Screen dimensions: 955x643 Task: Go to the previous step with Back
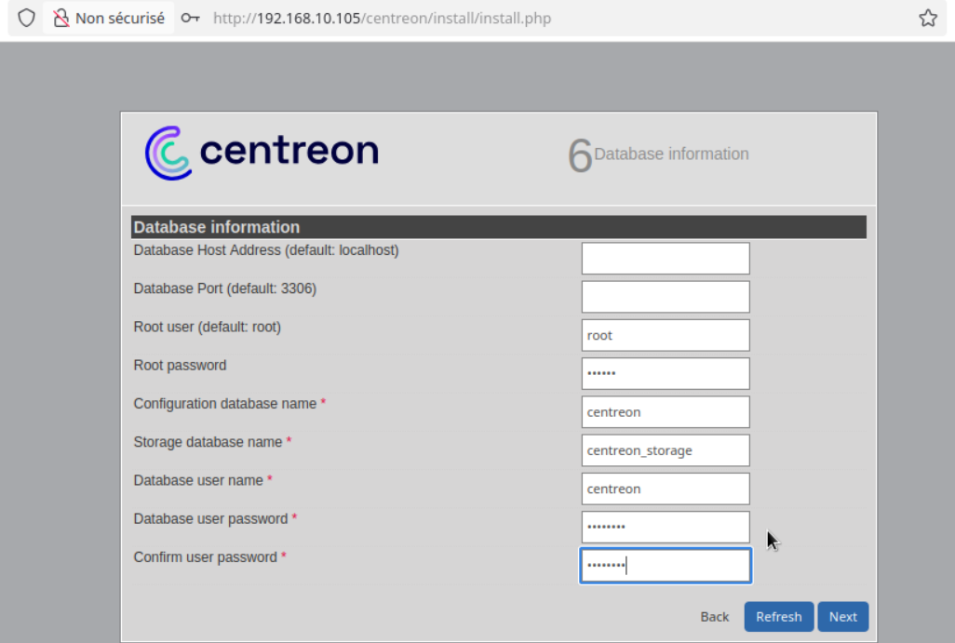(714, 617)
